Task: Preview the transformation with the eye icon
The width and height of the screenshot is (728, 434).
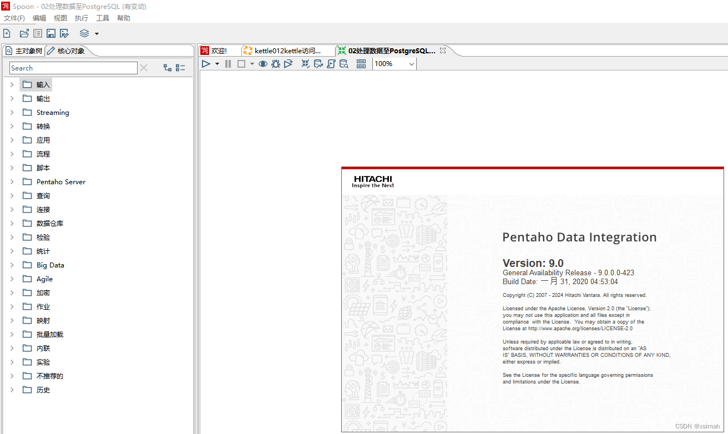Action: click(x=262, y=63)
